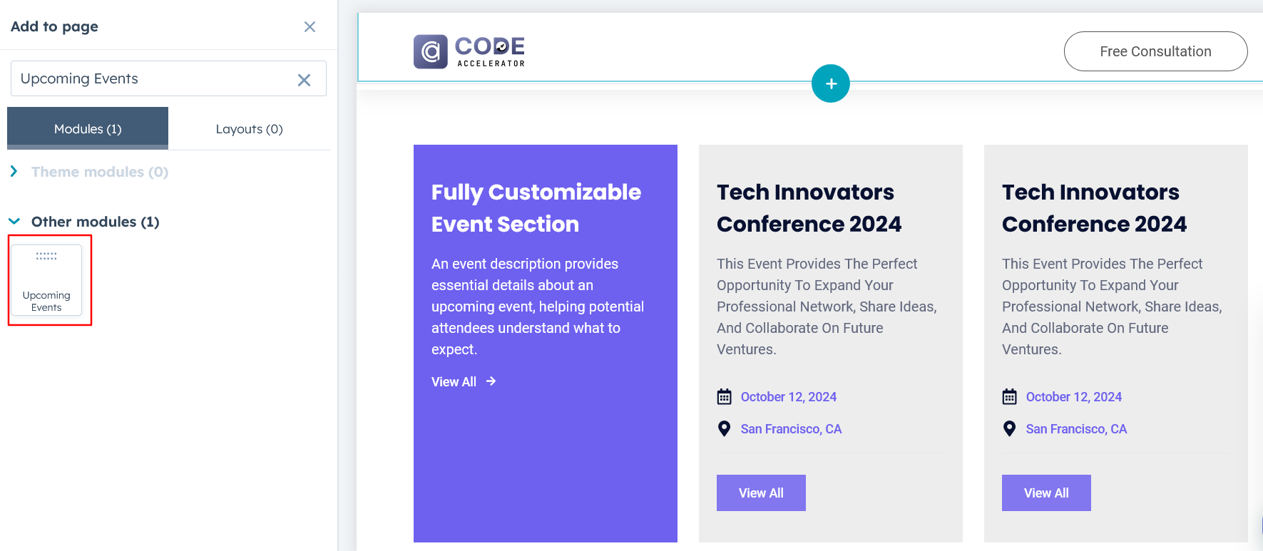
Task: Click the teal plus add-section button
Action: tap(831, 83)
